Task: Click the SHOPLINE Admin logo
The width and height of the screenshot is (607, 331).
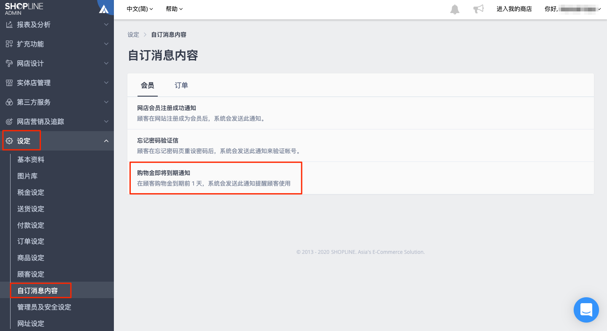Action: (24, 8)
